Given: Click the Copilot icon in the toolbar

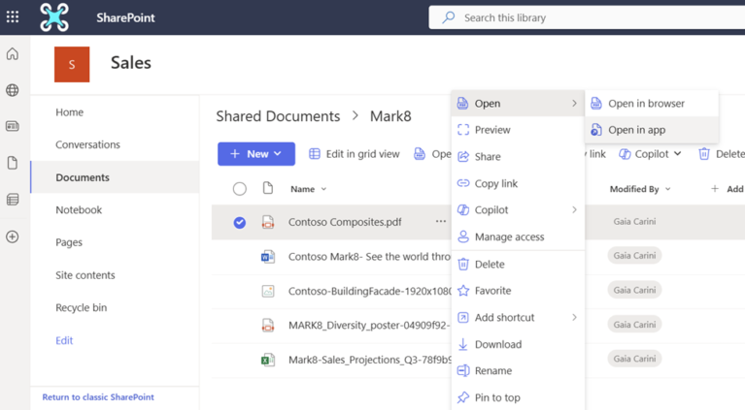Looking at the screenshot, I should 625,153.
